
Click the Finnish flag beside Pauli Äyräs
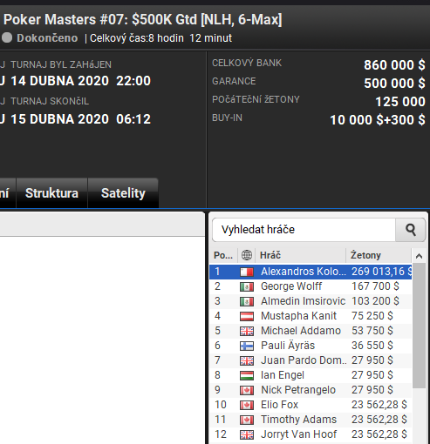pos(247,346)
